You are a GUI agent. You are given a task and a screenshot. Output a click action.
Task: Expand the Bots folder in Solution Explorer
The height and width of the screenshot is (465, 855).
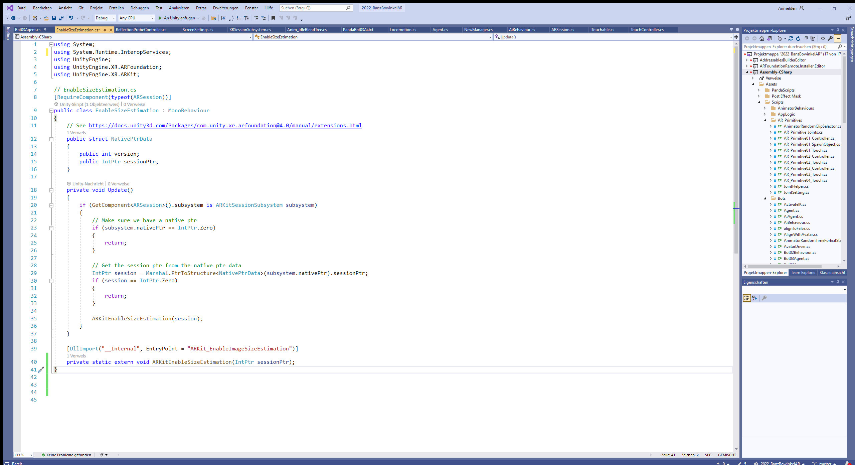pyautogui.click(x=765, y=198)
